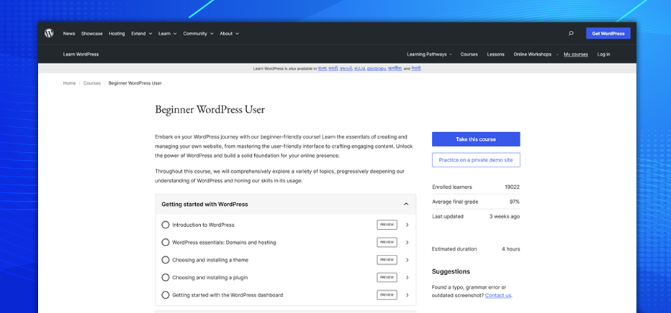Viewport: 671px width, 313px height.
Task: Click arrow next to Domains and hosting lesson
Action: coord(407,242)
